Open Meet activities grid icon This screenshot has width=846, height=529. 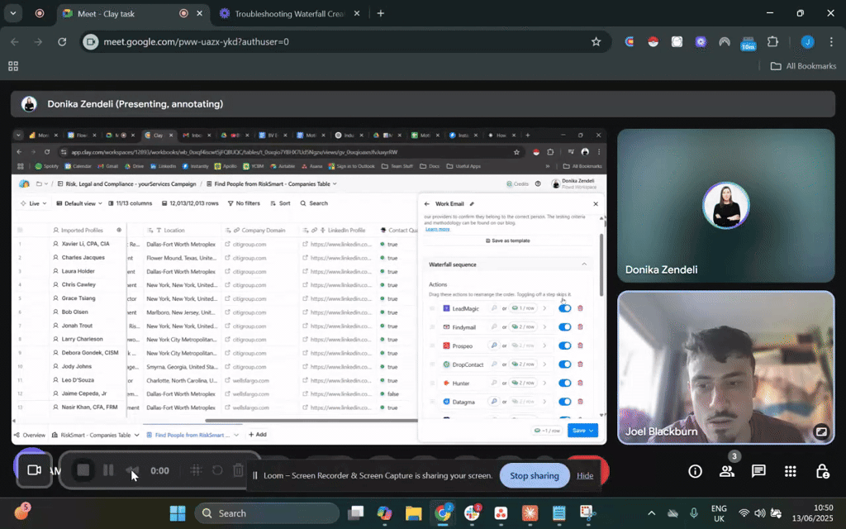tap(790, 471)
